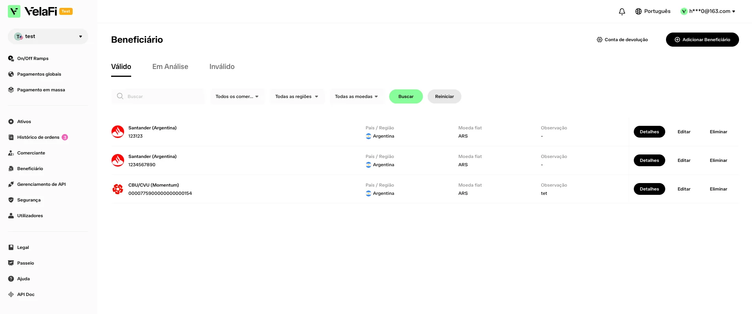Open the Todas as moedas dropdown
This screenshot has height=314, width=752.
357,96
